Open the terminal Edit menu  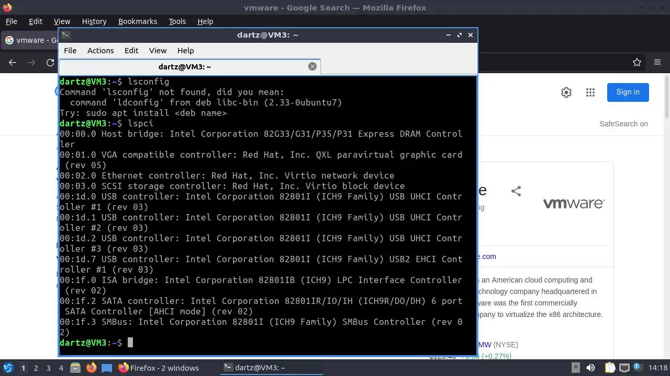[131, 51]
